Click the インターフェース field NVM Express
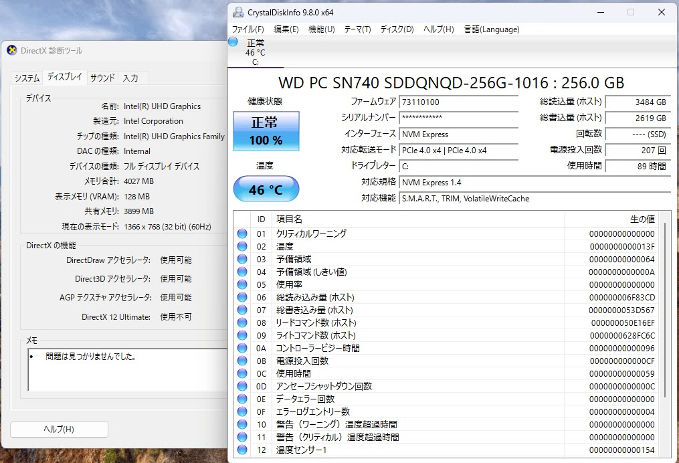This screenshot has height=463, width=679. coord(459,134)
